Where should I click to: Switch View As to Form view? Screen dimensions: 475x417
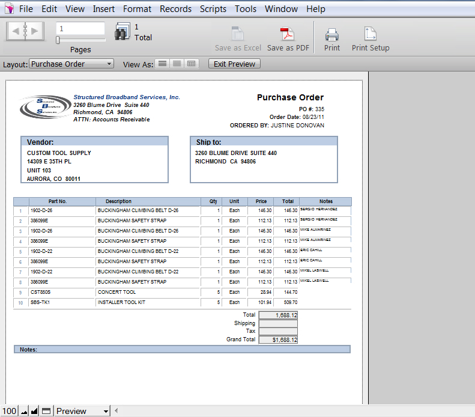click(x=162, y=64)
